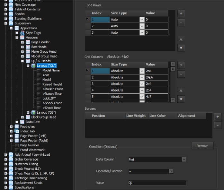Open Size Type dropdown for grid row 1

pyautogui.click(x=142, y=20)
